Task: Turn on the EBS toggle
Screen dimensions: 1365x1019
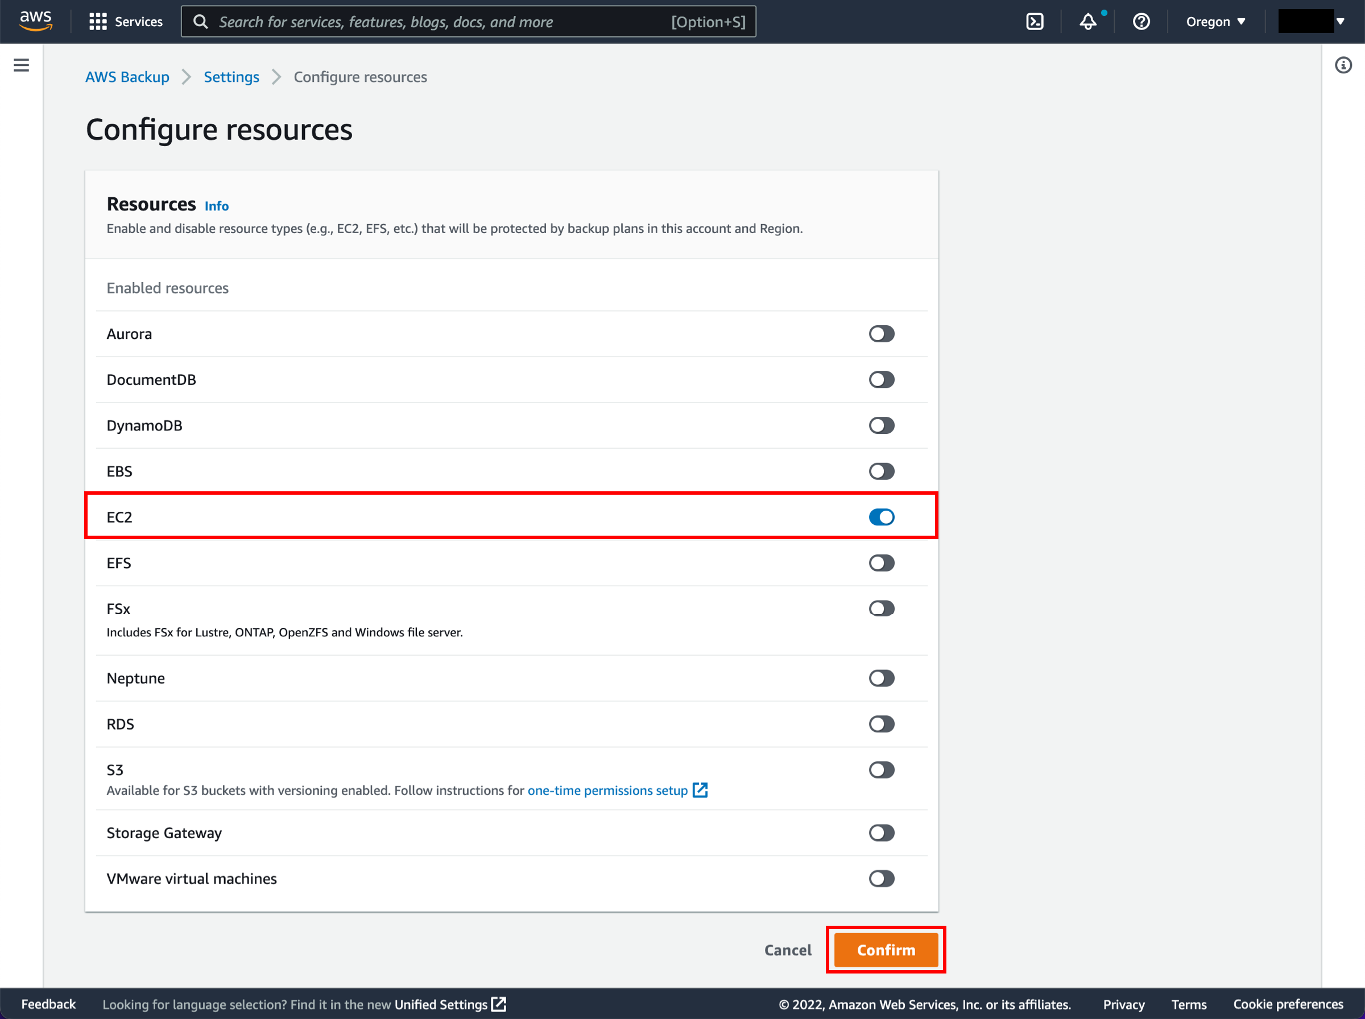Action: 882,471
